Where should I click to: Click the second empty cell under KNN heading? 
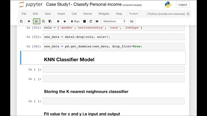(x=114, y=79)
